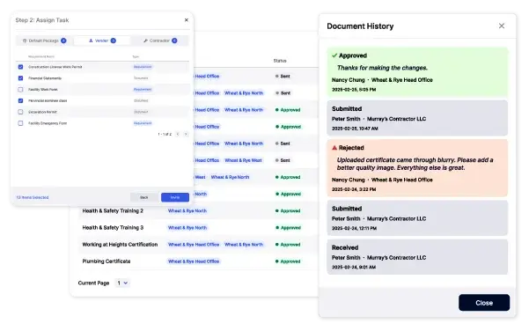Image resolution: width=529 pixels, height=331 pixels.
Task: Uncheck the Provincial requirement checkbox in fourth row
Action: [20, 100]
